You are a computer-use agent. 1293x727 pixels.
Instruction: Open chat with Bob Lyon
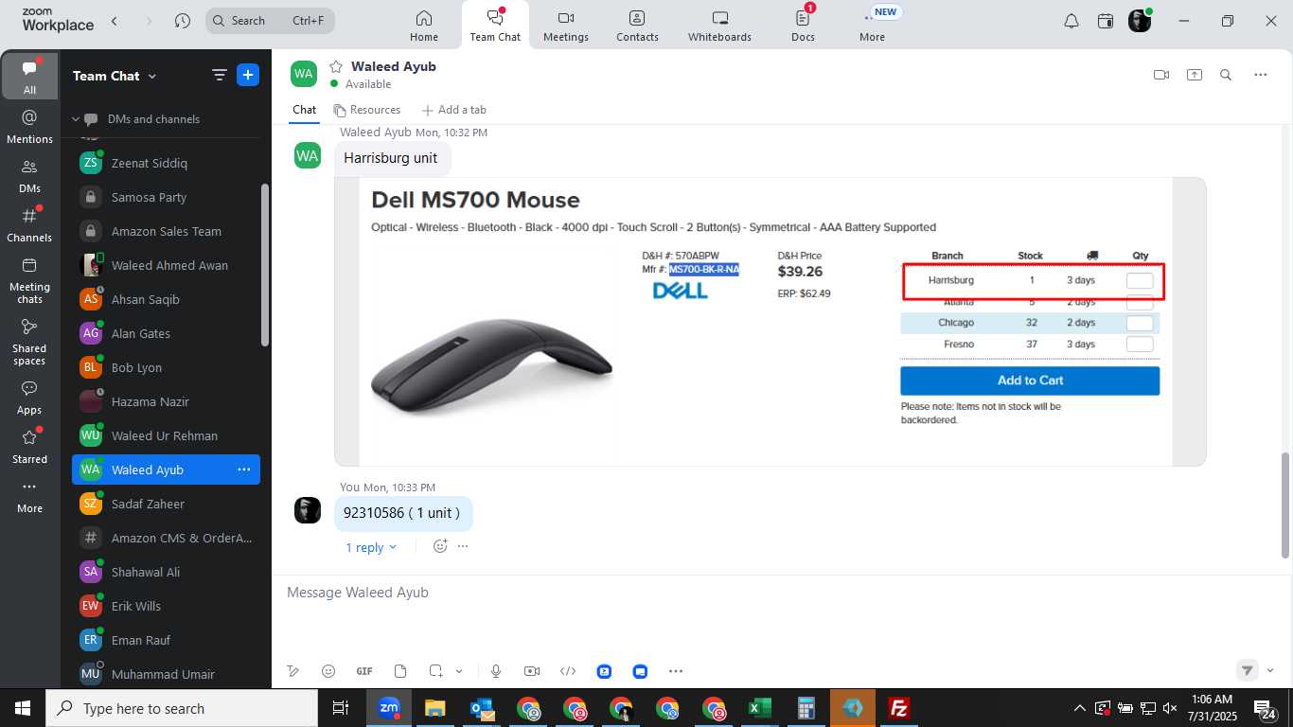166,367
